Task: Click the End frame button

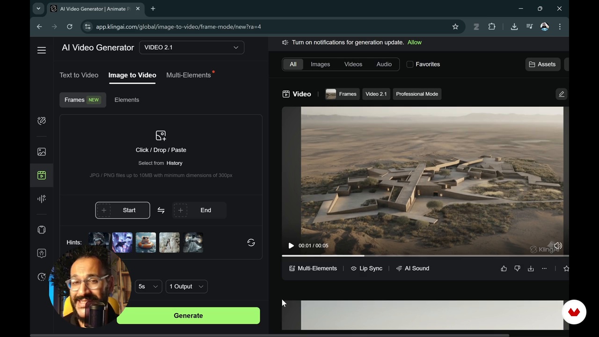Action: pyautogui.click(x=199, y=211)
